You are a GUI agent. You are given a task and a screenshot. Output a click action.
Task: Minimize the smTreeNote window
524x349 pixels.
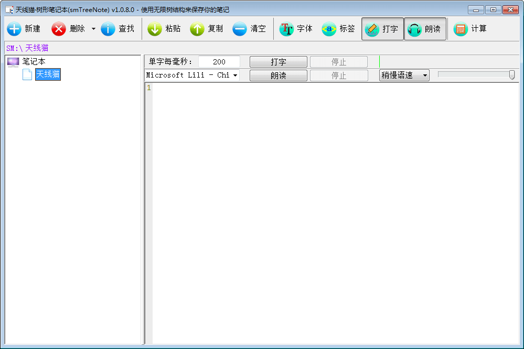(x=476, y=9)
